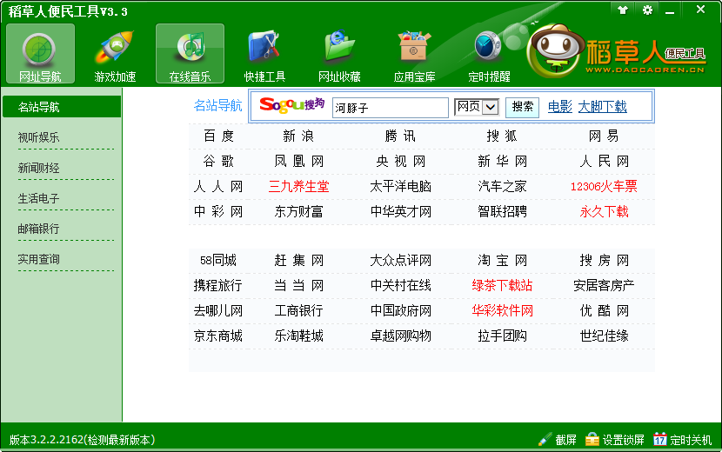
Task: Open the red 三九养生堂 link
Action: click(x=298, y=186)
